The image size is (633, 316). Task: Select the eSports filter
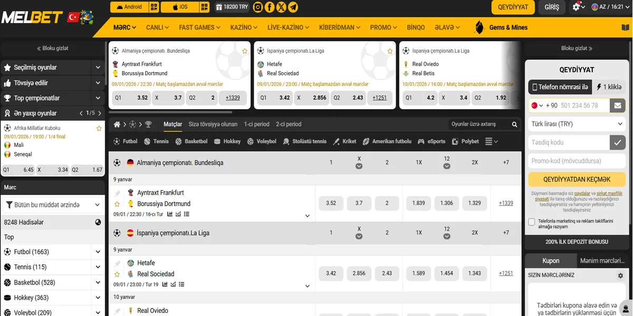(x=431, y=141)
